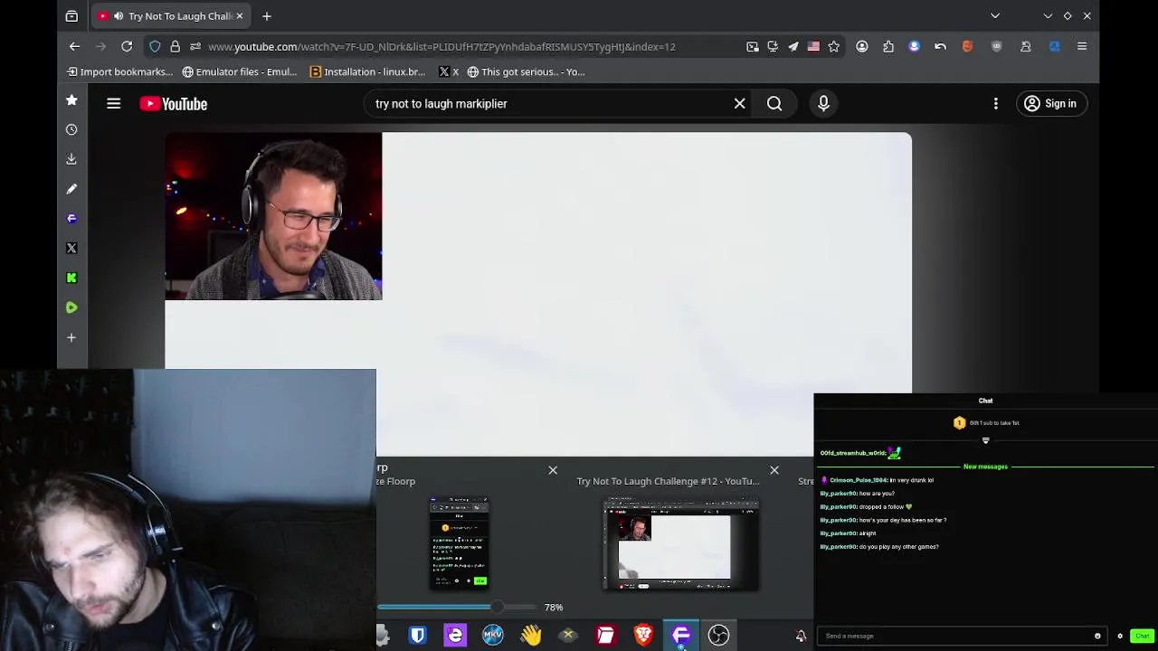Mute the playing tab audio icon
1158x651 pixels.
pyautogui.click(x=119, y=15)
